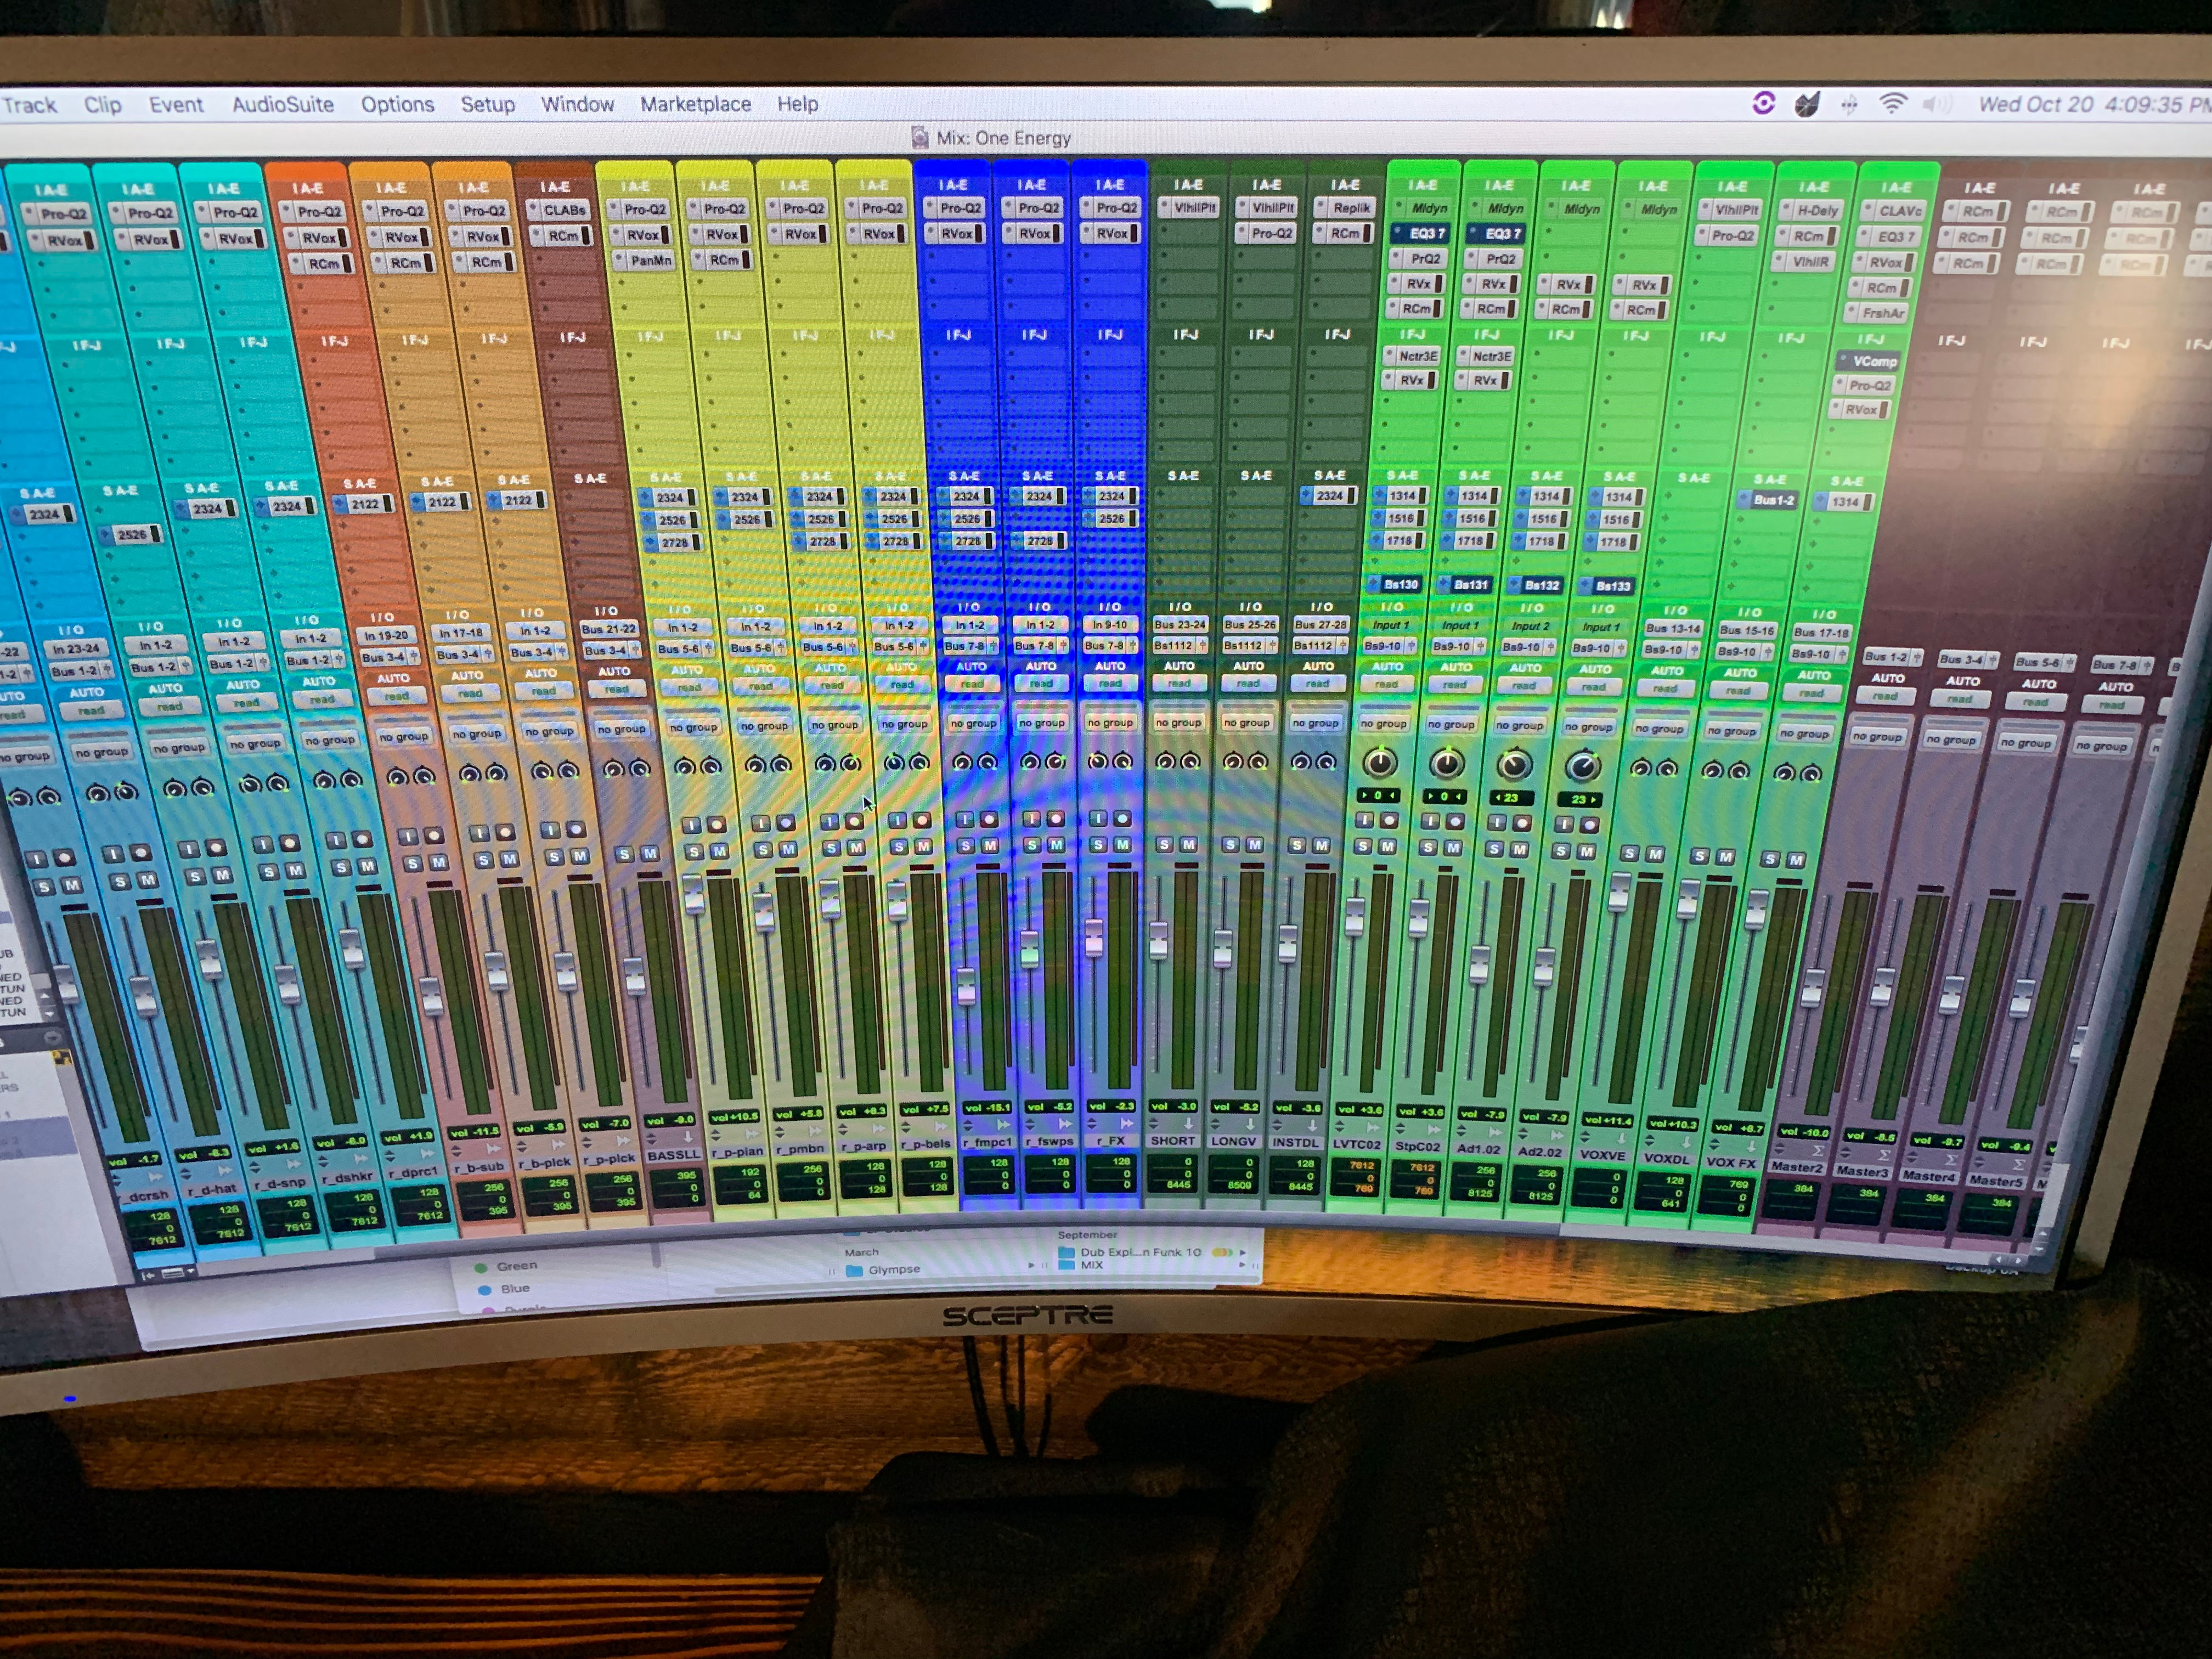Click the LVTC02 track pan knob
The image size is (2212, 1659).
coord(1380,763)
